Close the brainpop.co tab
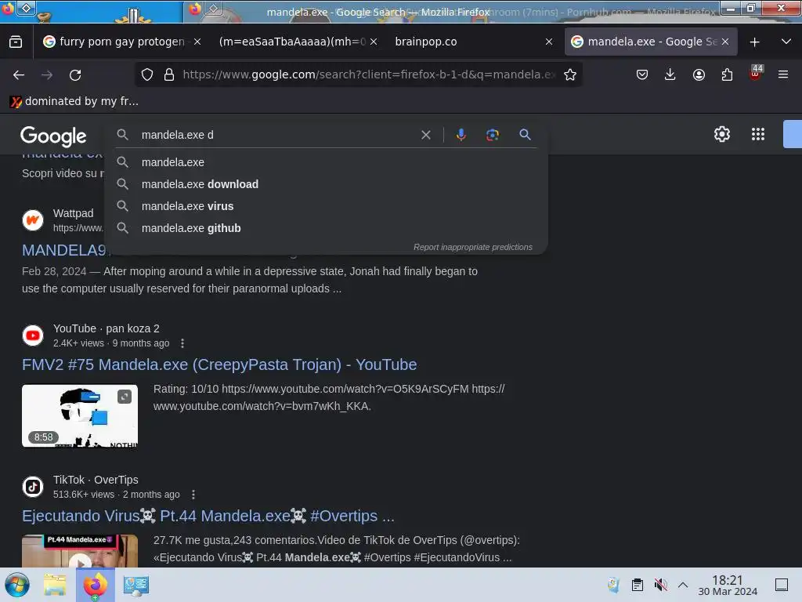 point(549,42)
